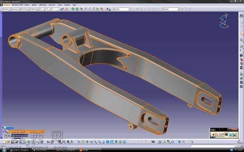Click the Normal View icon
Viewport: 244px width, 152px height.
(x=104, y=142)
